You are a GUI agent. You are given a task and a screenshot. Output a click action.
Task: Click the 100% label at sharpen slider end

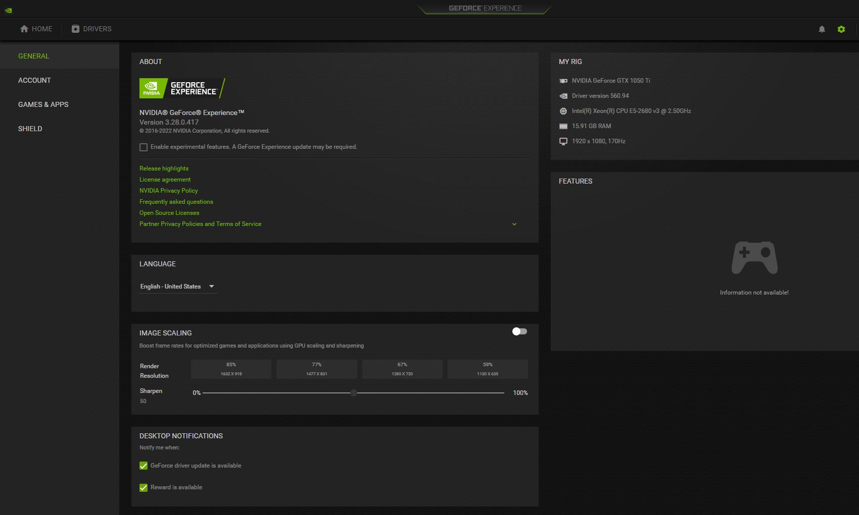pyautogui.click(x=520, y=393)
